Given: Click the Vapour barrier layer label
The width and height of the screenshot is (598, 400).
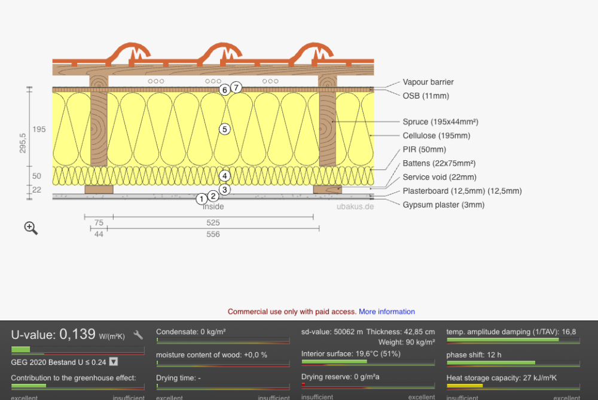Looking at the screenshot, I should pos(428,82).
